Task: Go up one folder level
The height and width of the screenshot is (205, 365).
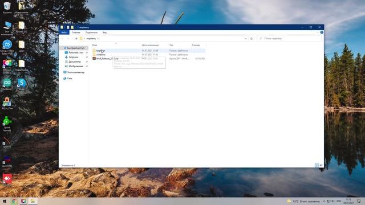Action: click(76, 39)
